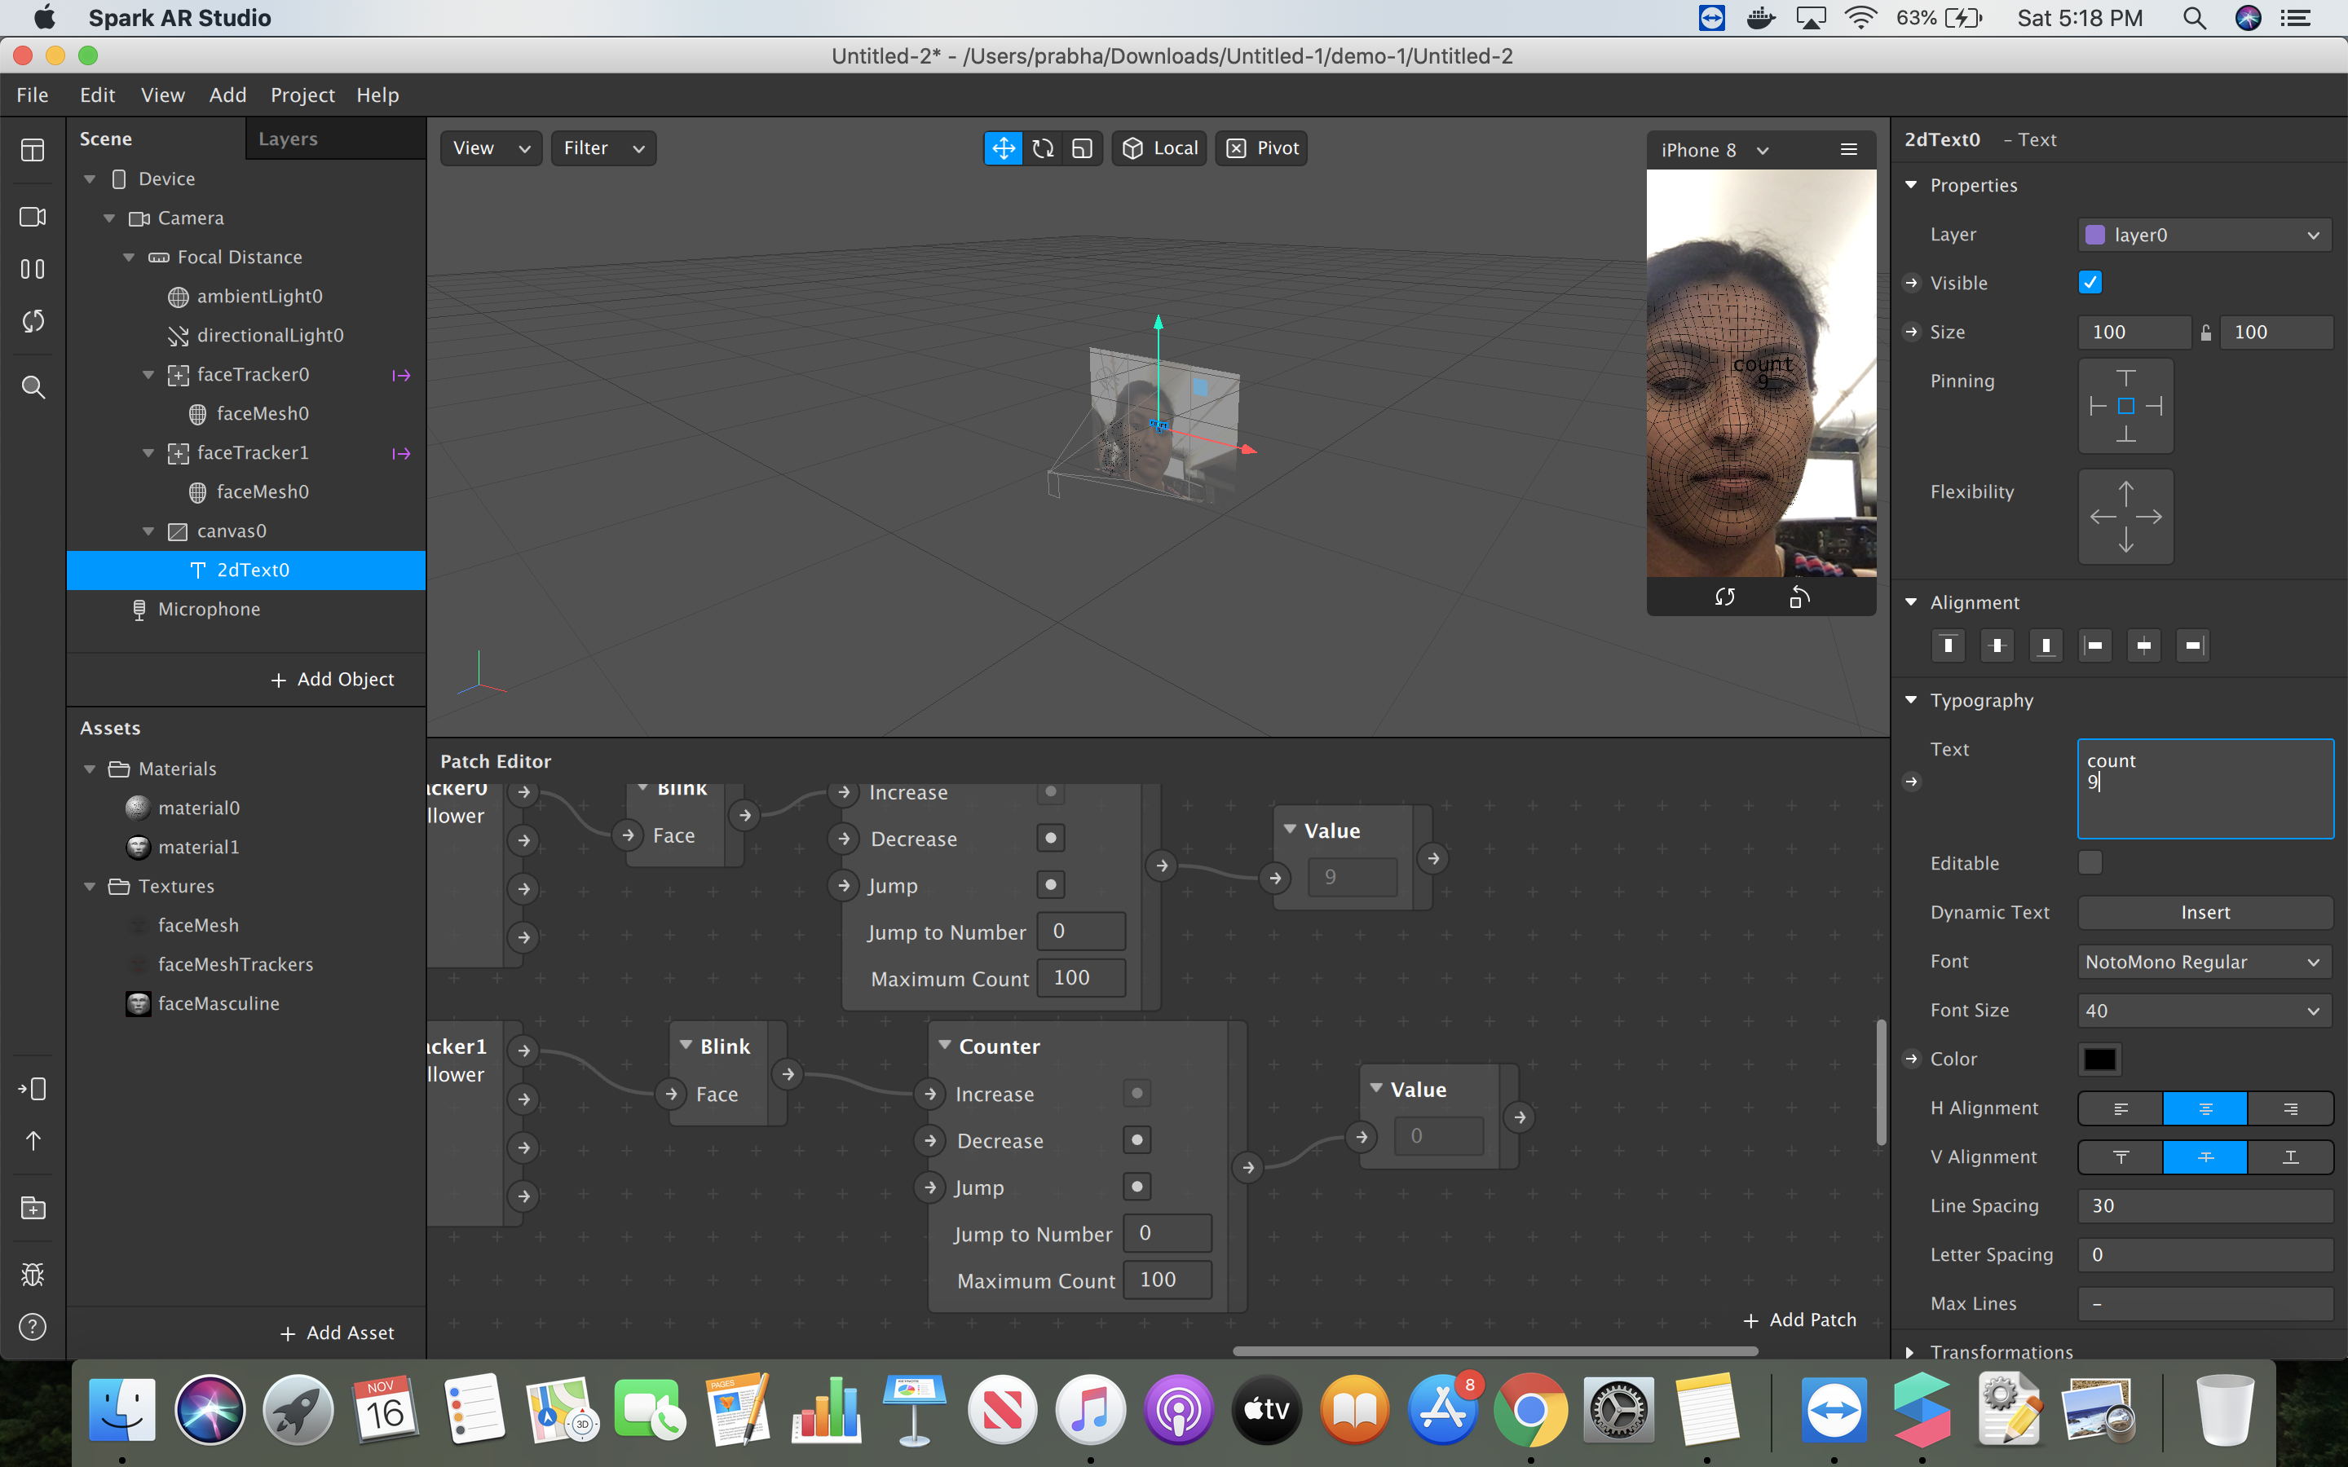2348x1467 pixels.
Task: Select right horizontal text alignment
Action: pyautogui.click(x=2290, y=1108)
